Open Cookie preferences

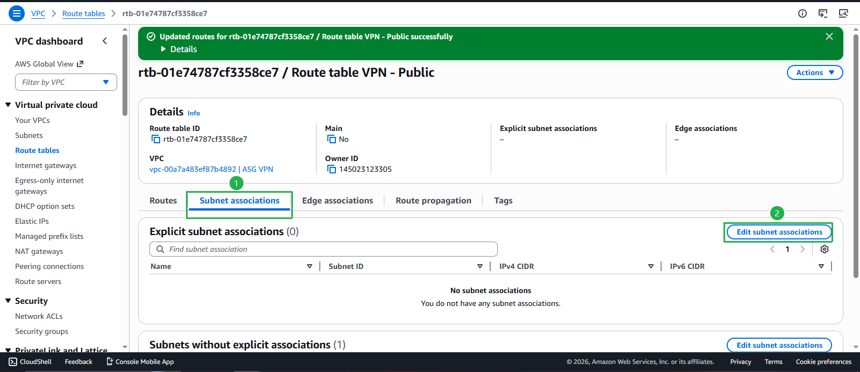[823, 362]
